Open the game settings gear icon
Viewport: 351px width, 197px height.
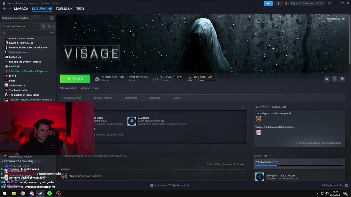coord(327,79)
